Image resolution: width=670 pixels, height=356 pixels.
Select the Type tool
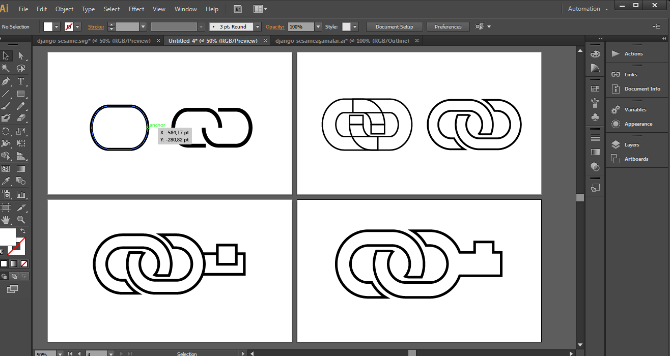click(21, 81)
